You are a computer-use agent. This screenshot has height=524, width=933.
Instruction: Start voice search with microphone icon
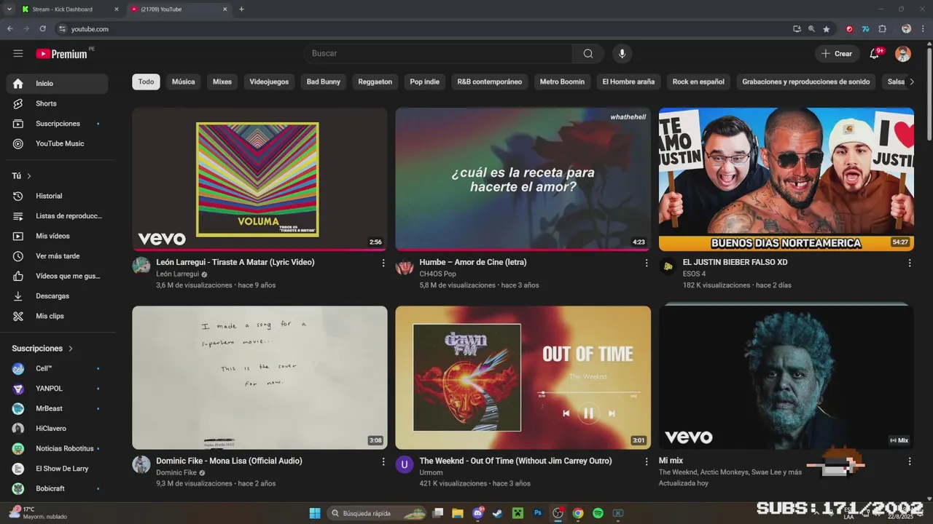point(622,53)
